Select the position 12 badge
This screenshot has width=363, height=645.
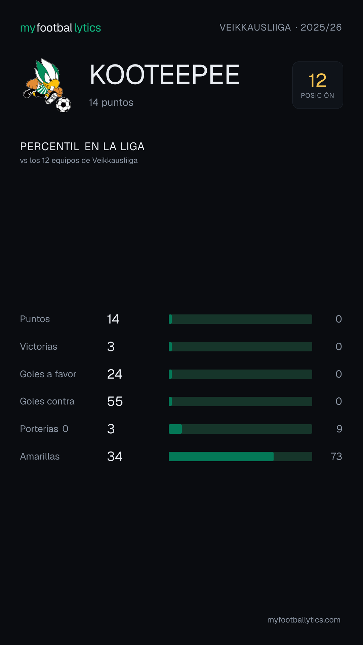pos(318,85)
